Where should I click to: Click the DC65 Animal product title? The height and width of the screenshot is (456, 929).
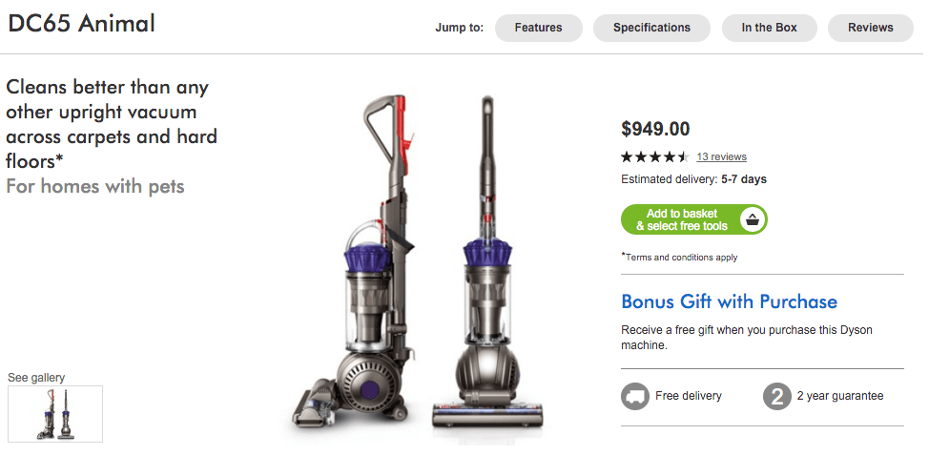(81, 24)
